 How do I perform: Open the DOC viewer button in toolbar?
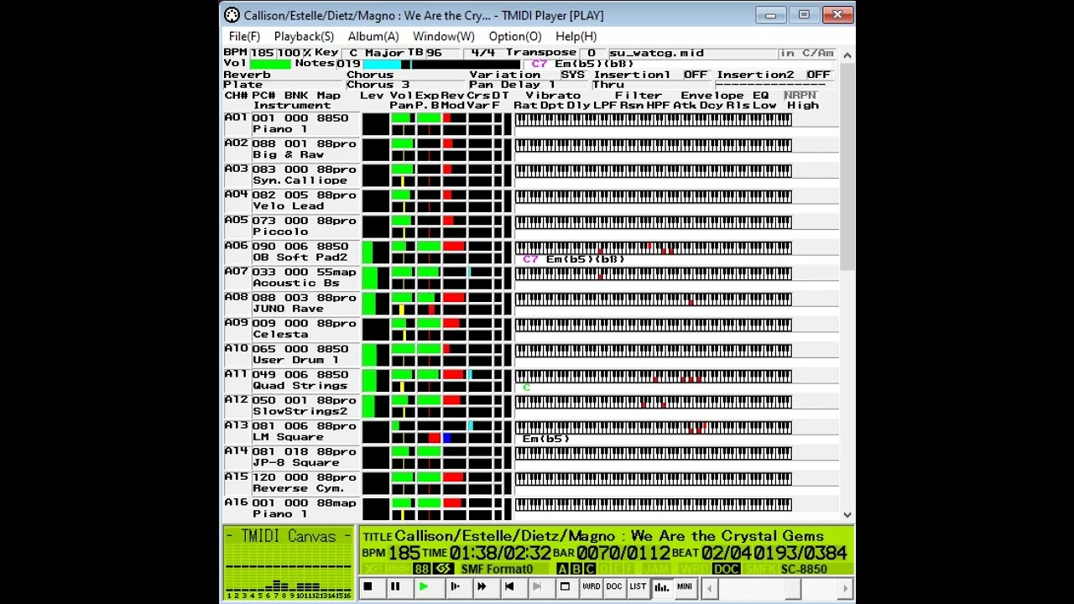[614, 587]
